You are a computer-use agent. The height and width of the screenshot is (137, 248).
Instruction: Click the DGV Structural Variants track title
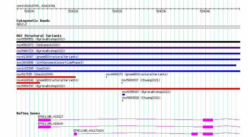(x=39, y=36)
